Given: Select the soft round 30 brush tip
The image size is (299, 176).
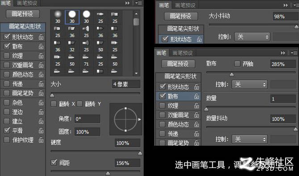Looking at the screenshot, I should [x=58, y=17].
